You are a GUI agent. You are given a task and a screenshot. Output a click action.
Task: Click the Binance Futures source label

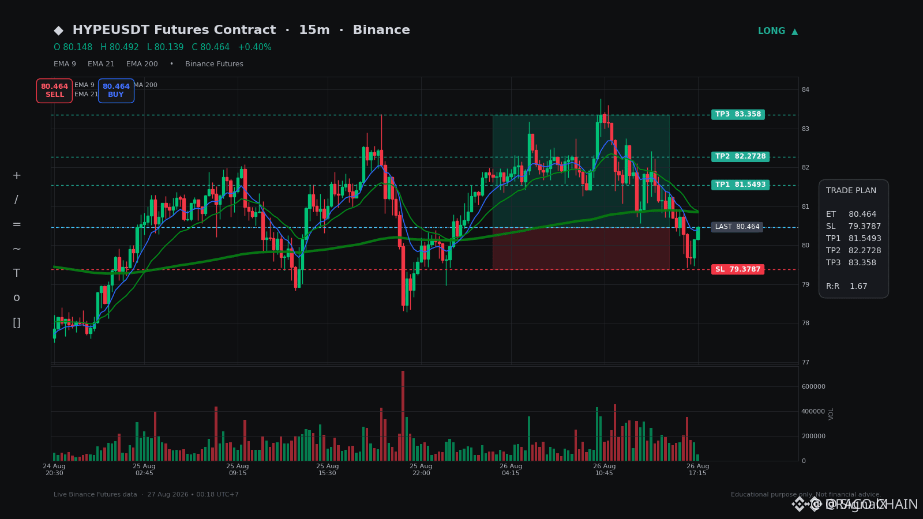214,64
